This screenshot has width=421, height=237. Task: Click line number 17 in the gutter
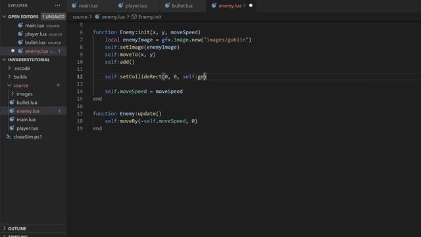(x=80, y=114)
